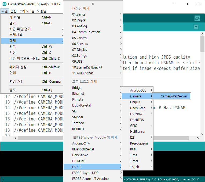205x182 pixels.
Task: Open the 파일 menu
Action: click(5, 11)
